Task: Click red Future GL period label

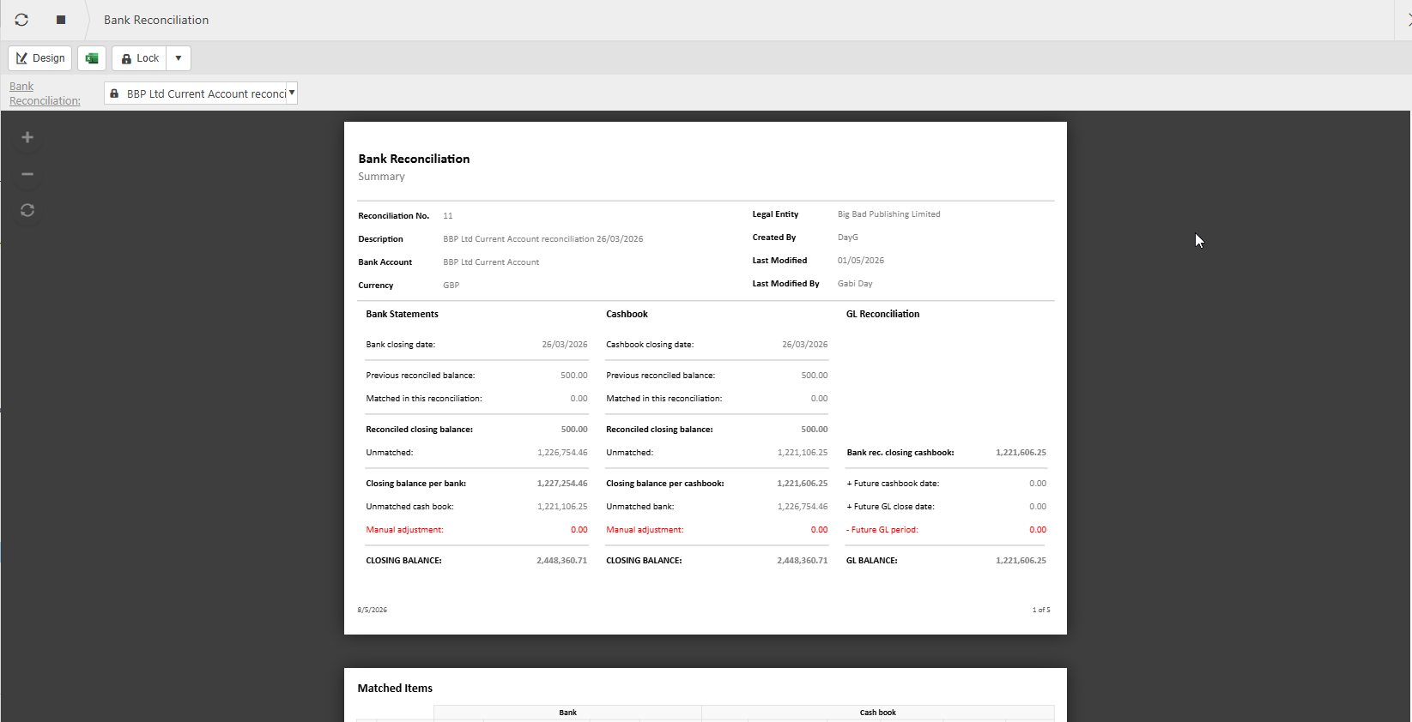Action: pyautogui.click(x=882, y=530)
